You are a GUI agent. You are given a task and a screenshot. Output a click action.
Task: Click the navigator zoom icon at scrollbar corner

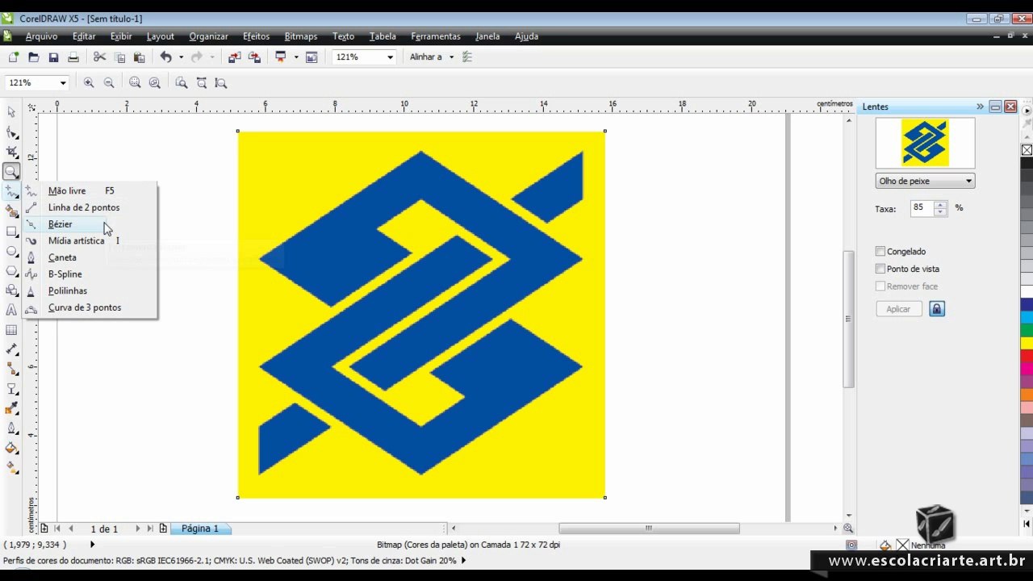pyautogui.click(x=848, y=528)
